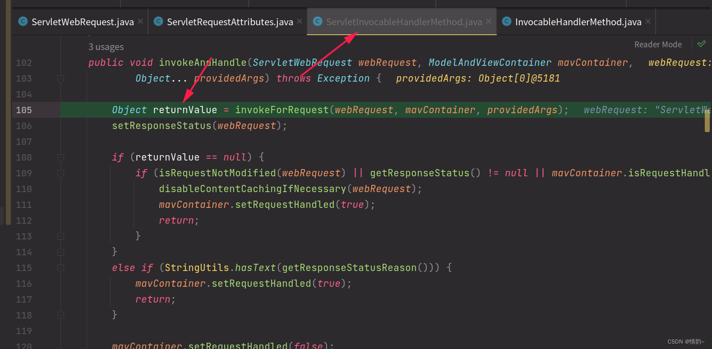The width and height of the screenshot is (712, 349).
Task: Open inspections checkmark widget
Action: click(x=701, y=44)
